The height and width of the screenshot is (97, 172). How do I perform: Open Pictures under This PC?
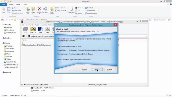coord(8,57)
